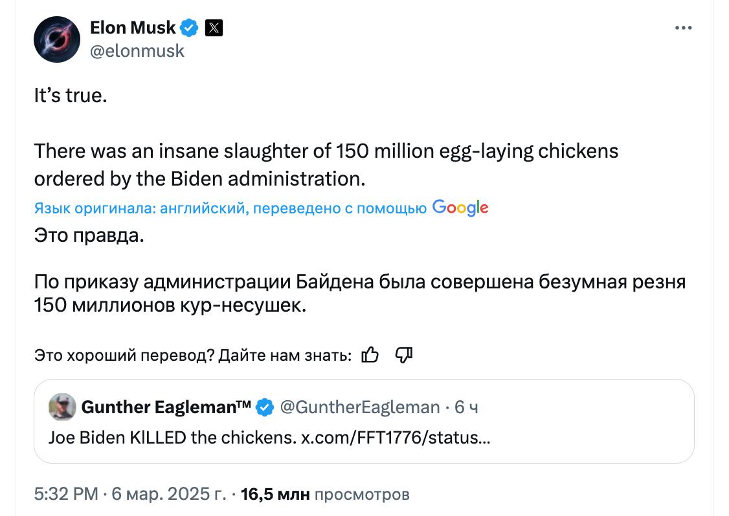This screenshot has width=729, height=516.
Task: Rate translation with thumbs down
Action: [x=404, y=355]
